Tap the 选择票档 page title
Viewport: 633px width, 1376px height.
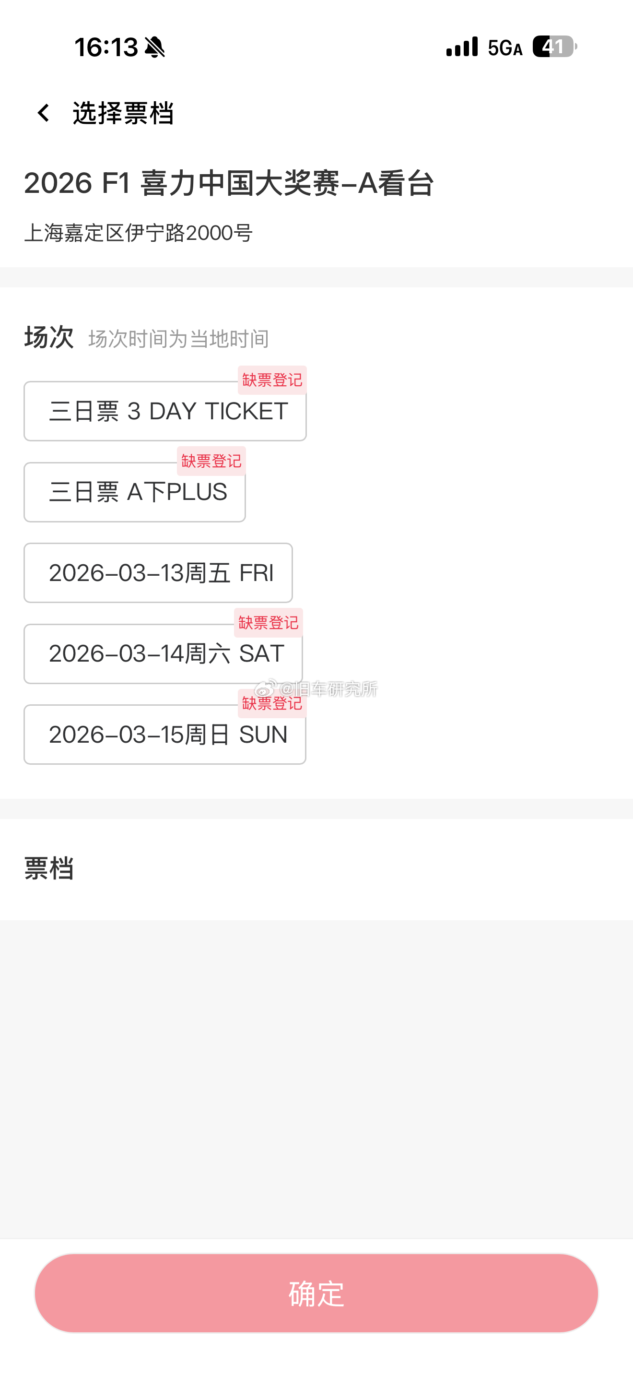(x=123, y=113)
